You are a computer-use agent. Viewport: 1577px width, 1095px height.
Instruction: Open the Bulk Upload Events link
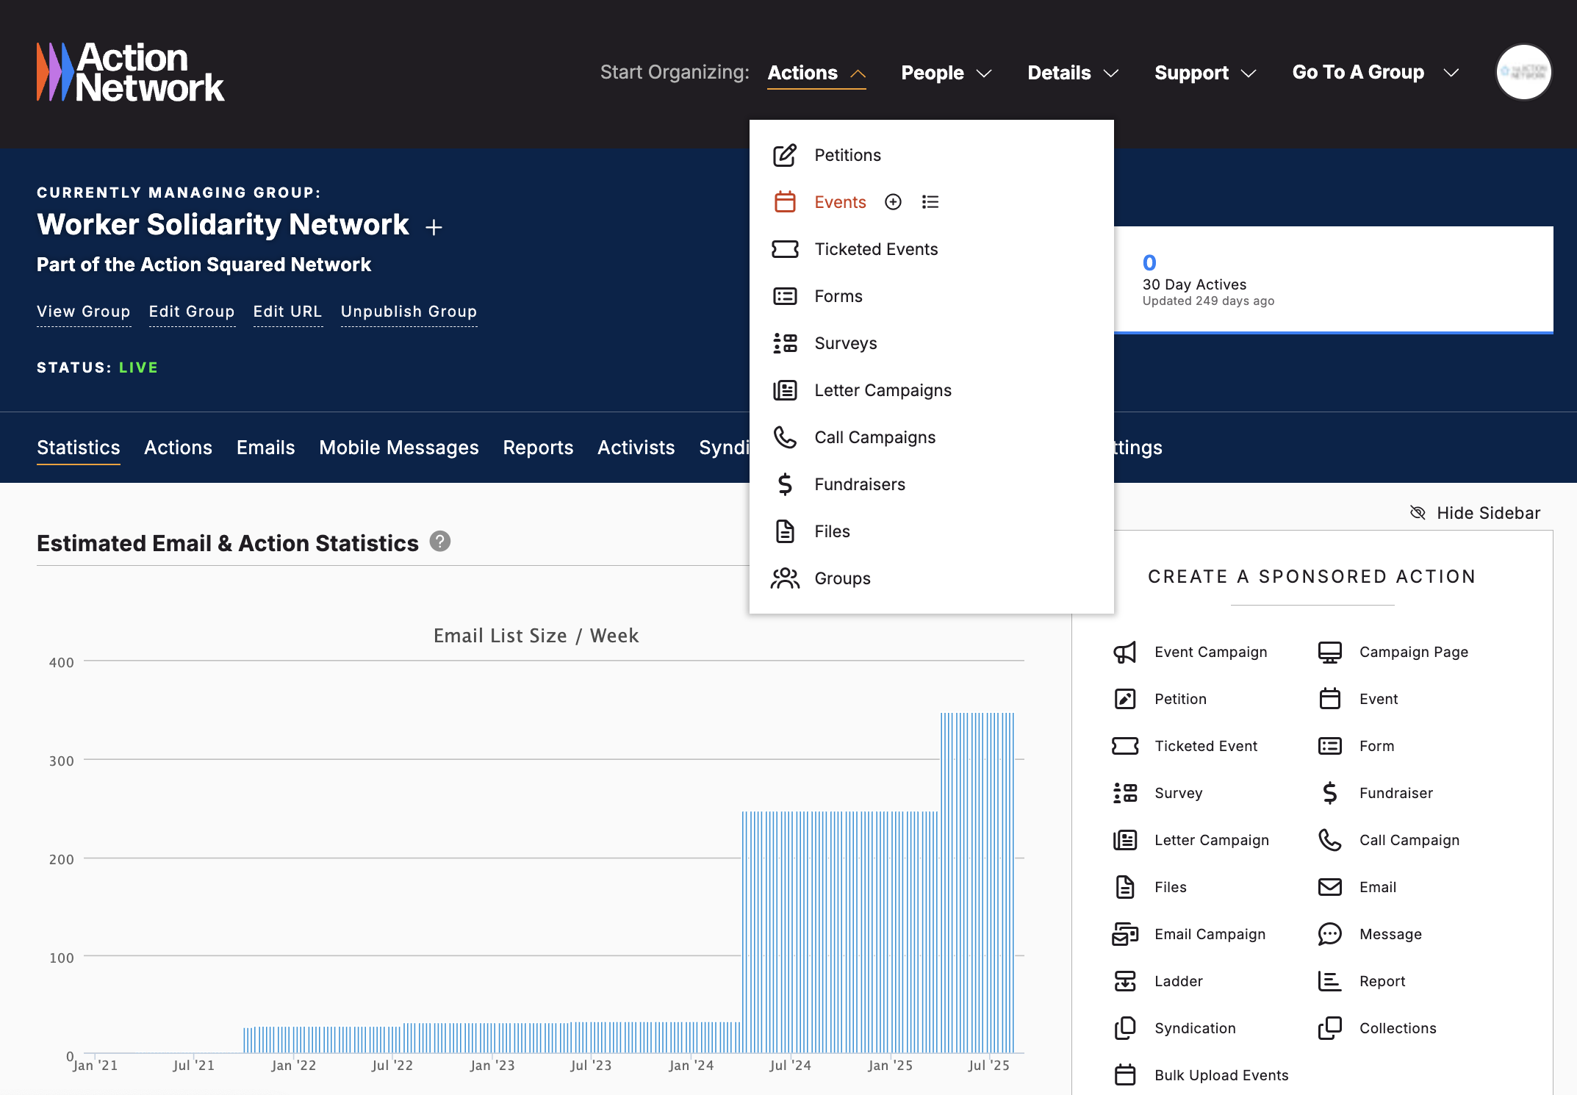point(1221,1075)
